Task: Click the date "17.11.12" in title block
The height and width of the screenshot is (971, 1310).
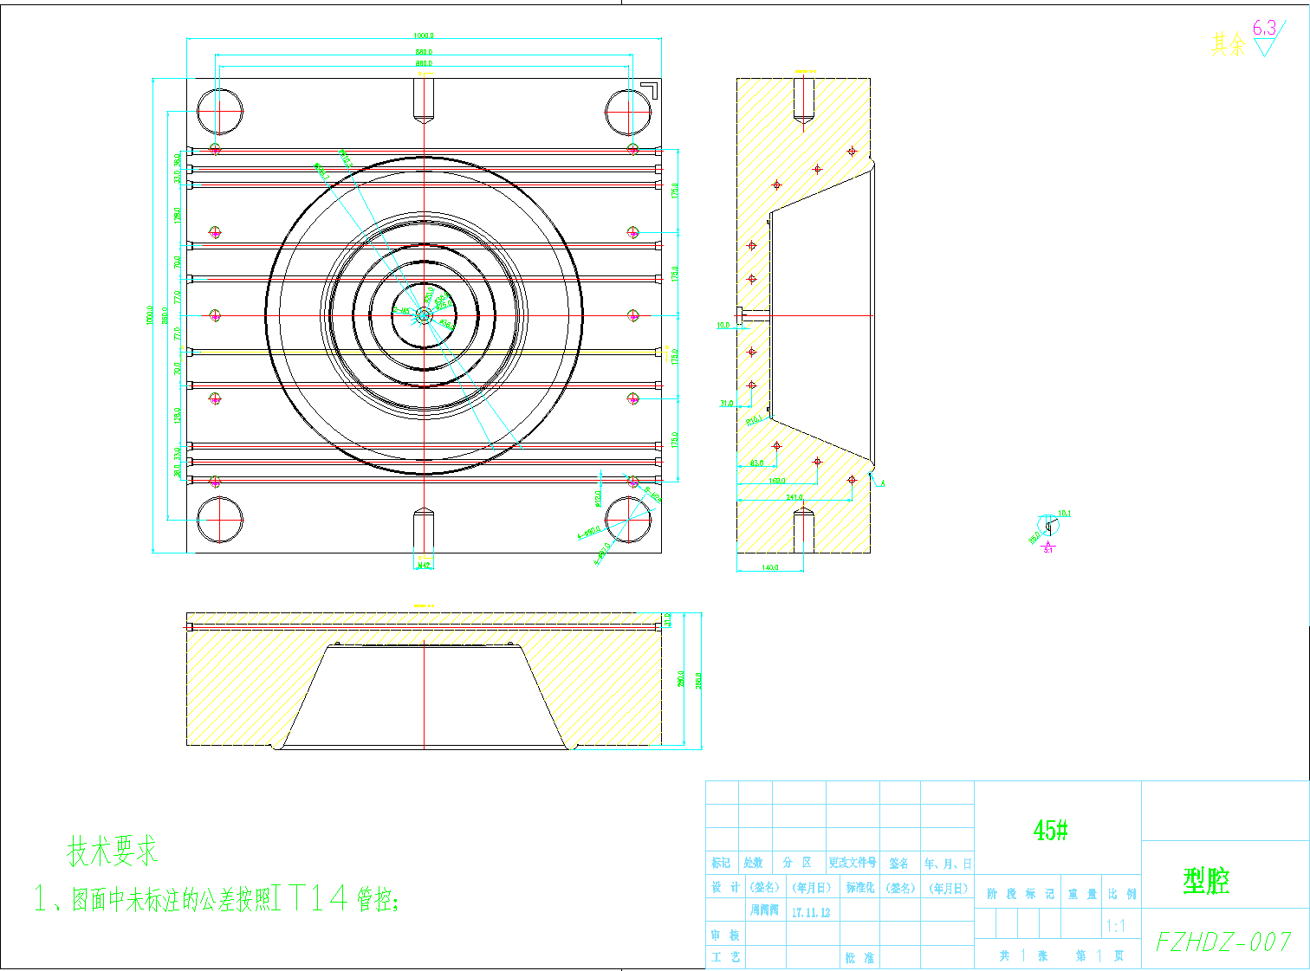Action: pos(811,912)
